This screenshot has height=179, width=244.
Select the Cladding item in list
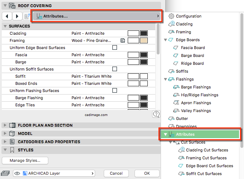tap(184, 24)
